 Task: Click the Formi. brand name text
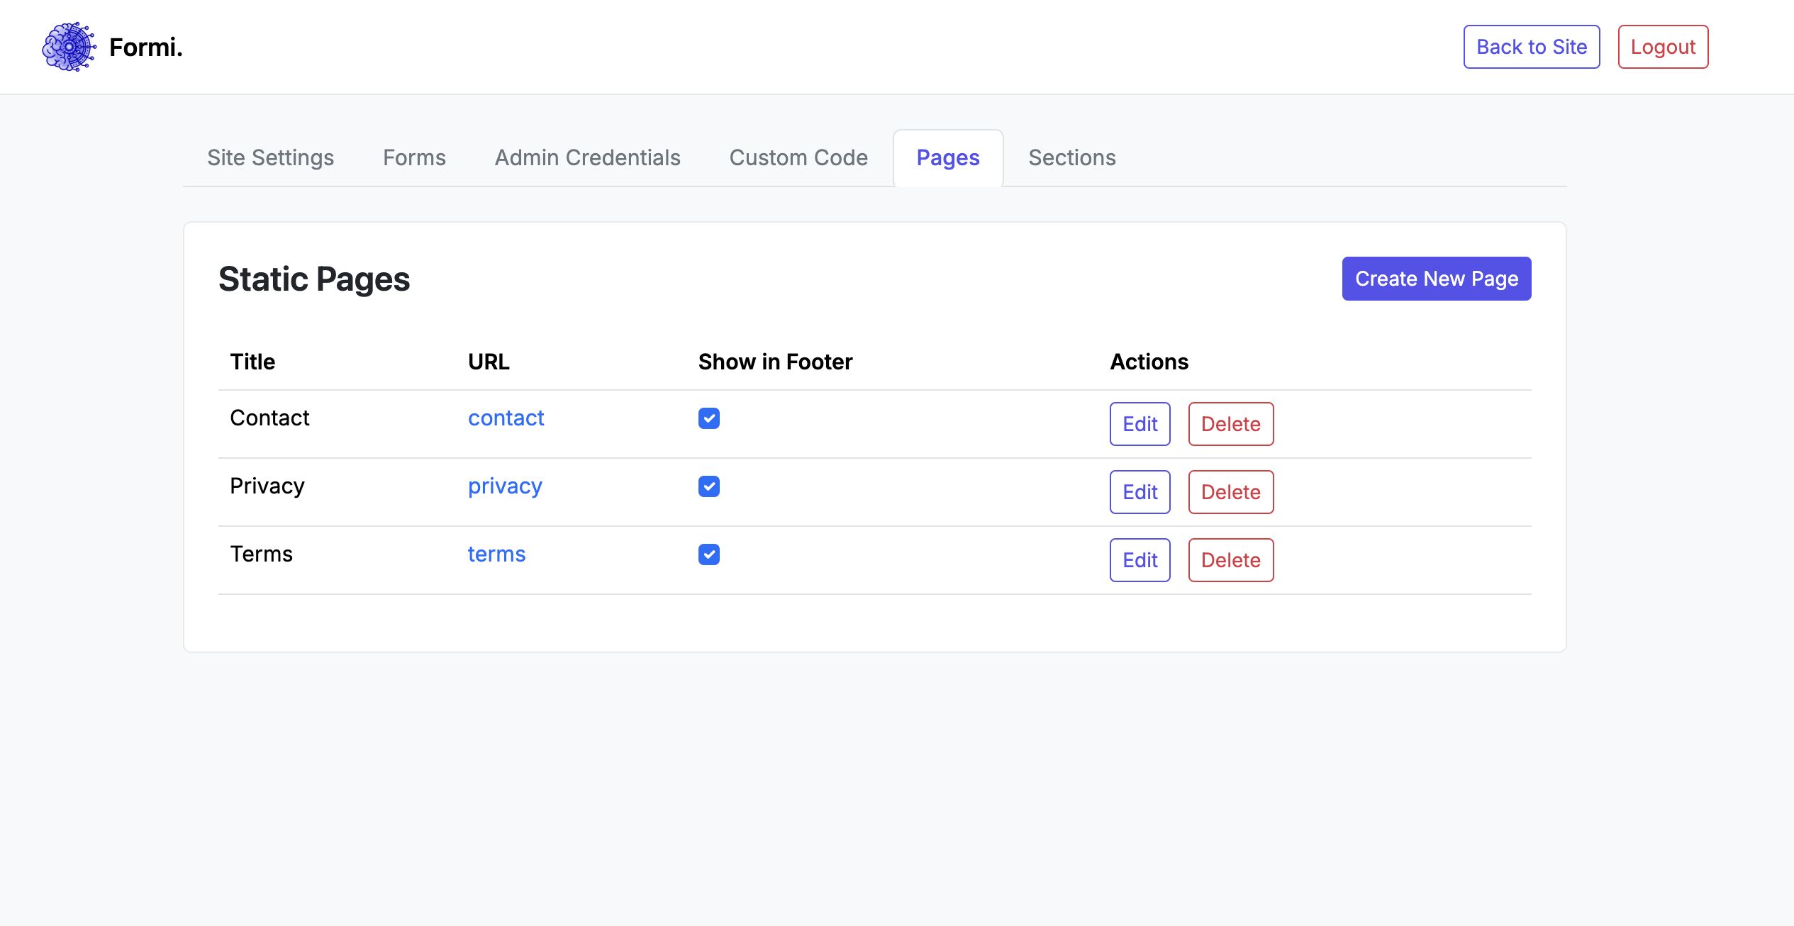pyautogui.click(x=146, y=48)
